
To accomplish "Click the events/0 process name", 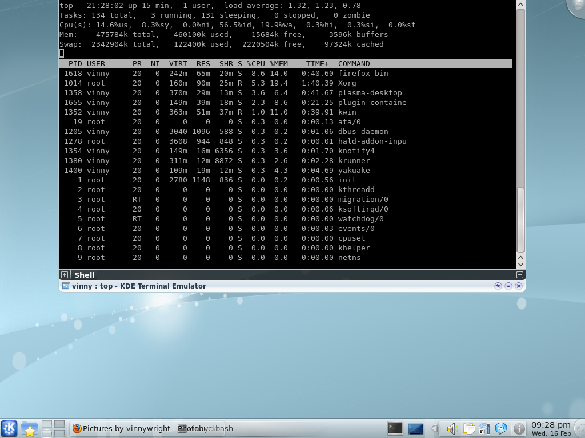I will [356, 228].
